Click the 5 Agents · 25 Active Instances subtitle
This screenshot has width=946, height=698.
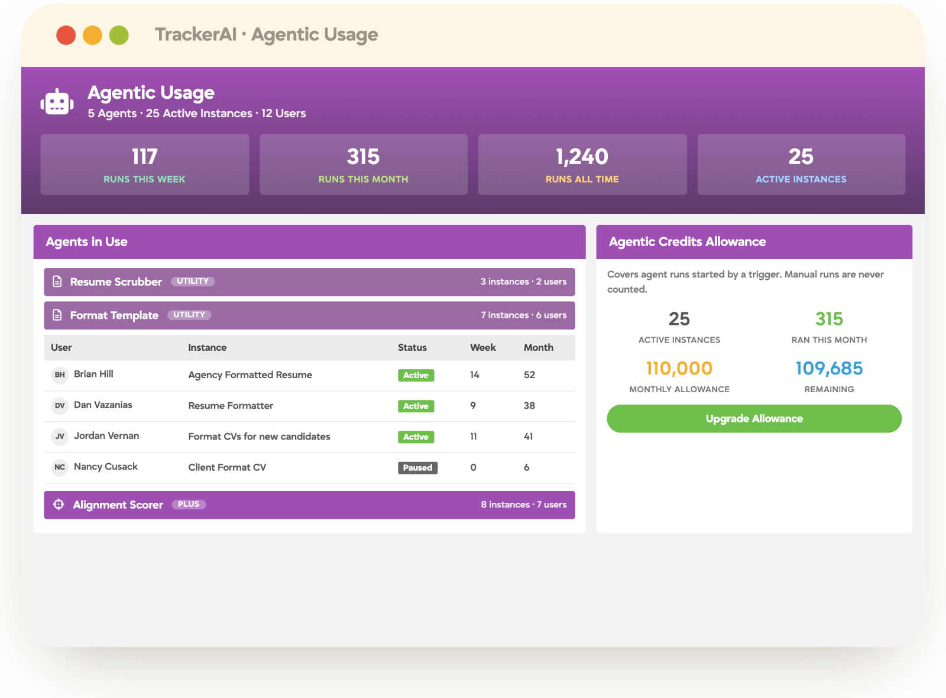click(197, 114)
